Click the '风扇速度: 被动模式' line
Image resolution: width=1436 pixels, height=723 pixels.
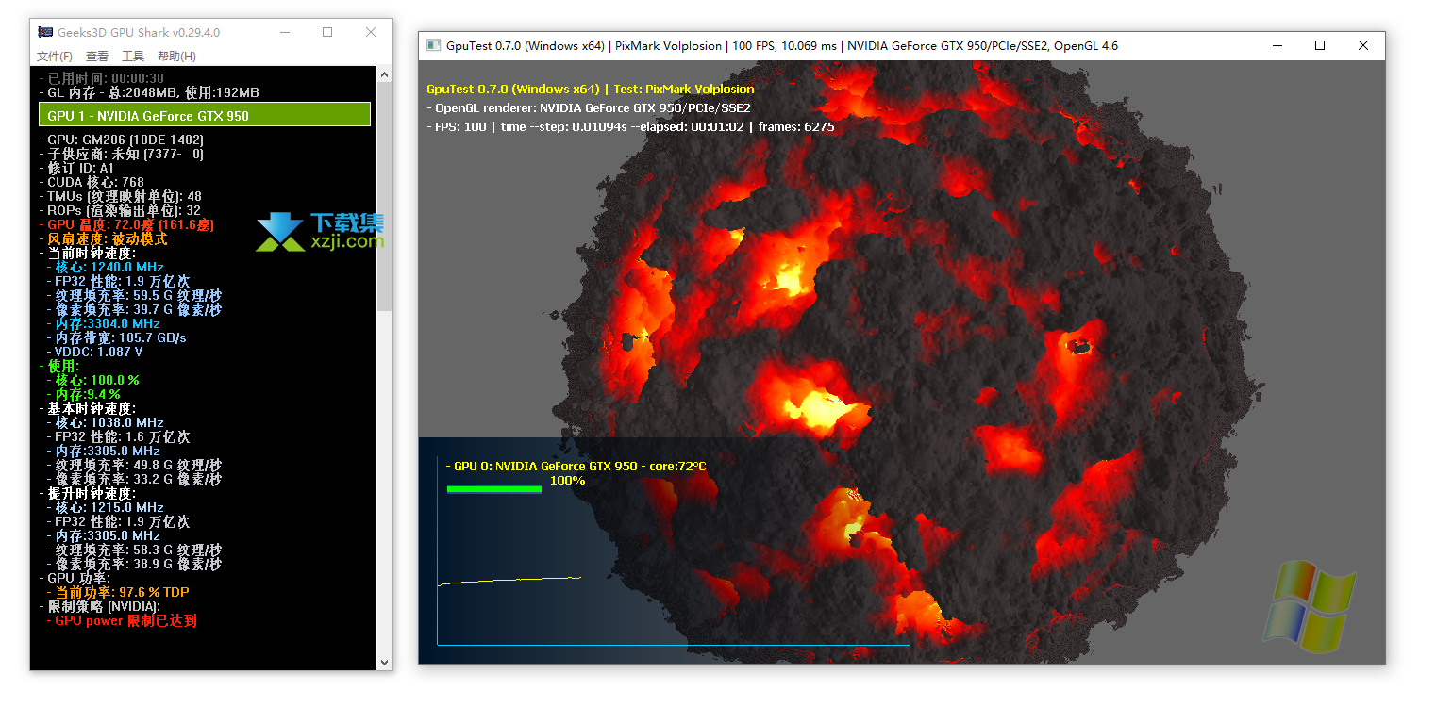point(103,238)
